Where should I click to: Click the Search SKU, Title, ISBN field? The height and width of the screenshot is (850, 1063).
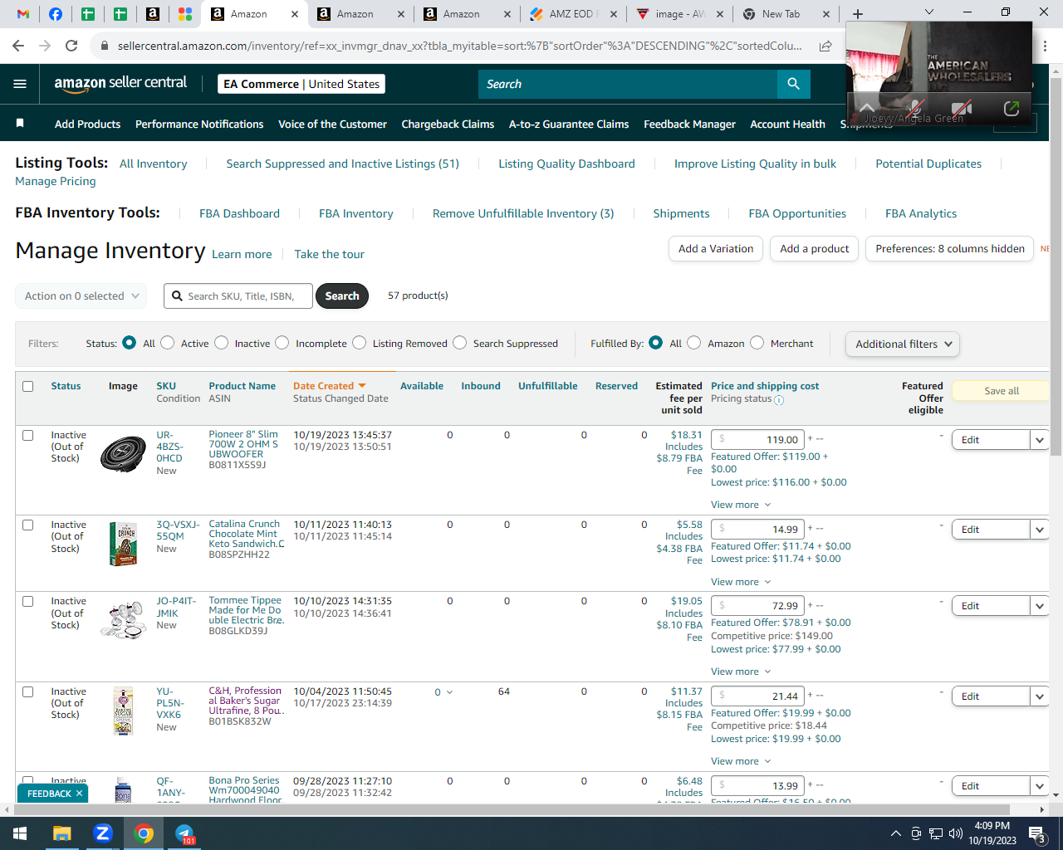238,296
